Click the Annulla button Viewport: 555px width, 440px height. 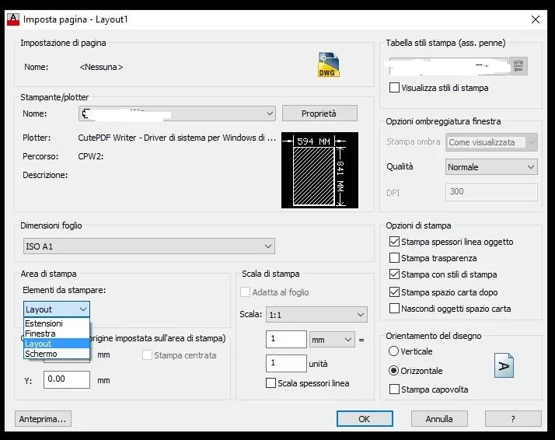439,419
